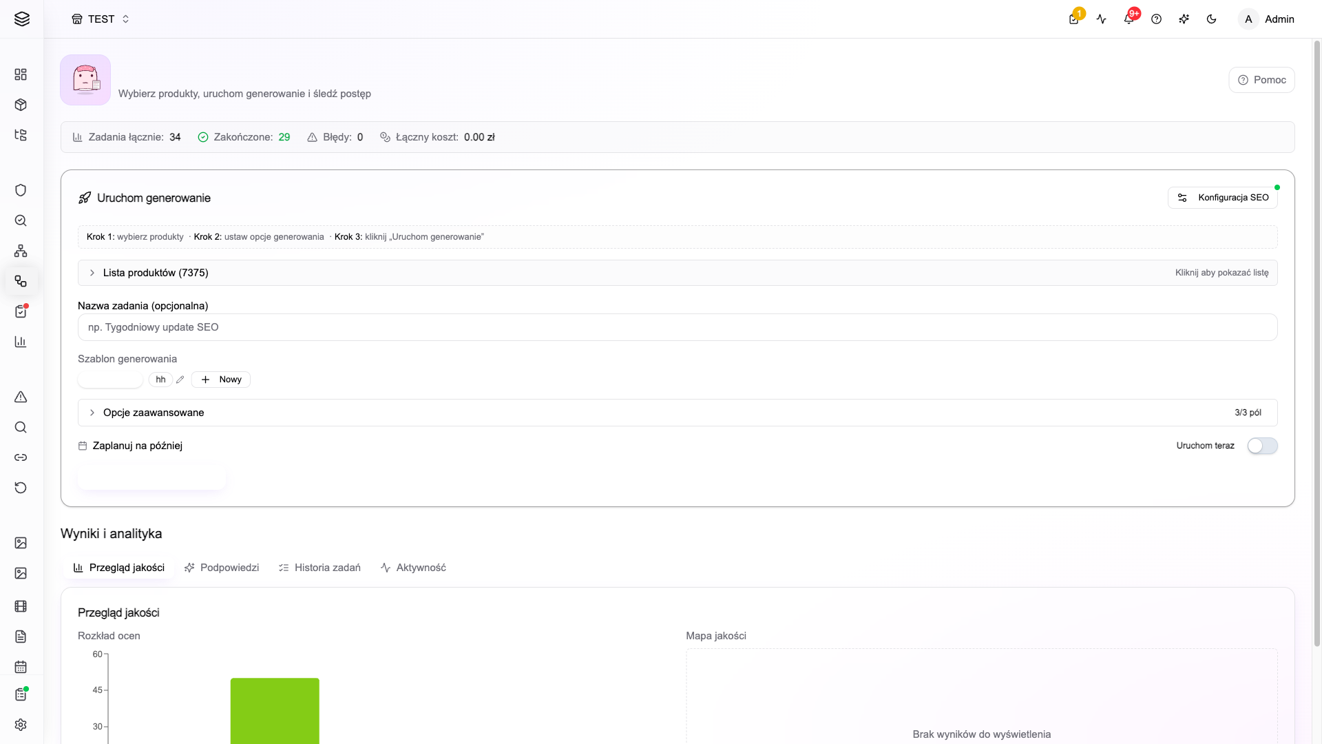
Task: Click the Pomoc button
Action: click(x=1261, y=80)
